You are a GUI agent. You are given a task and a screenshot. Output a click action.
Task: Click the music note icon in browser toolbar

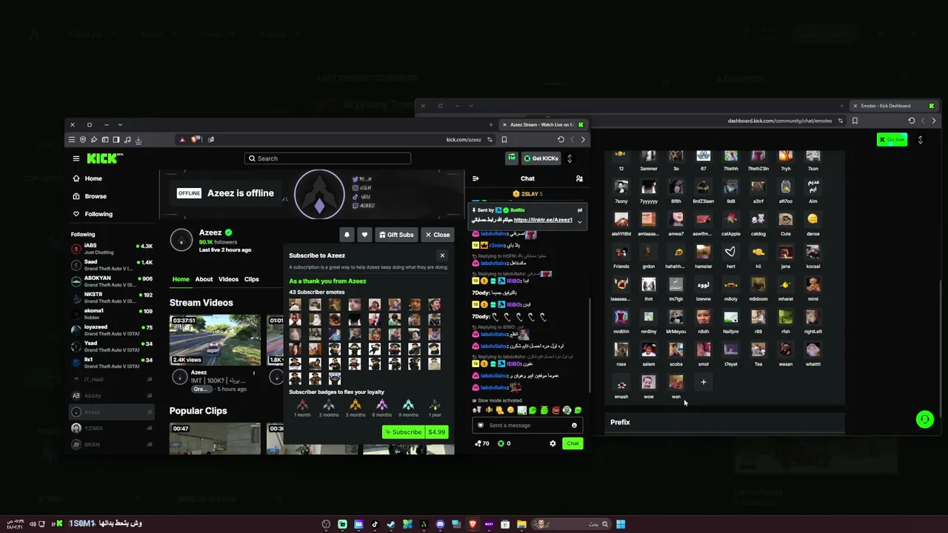[127, 139]
